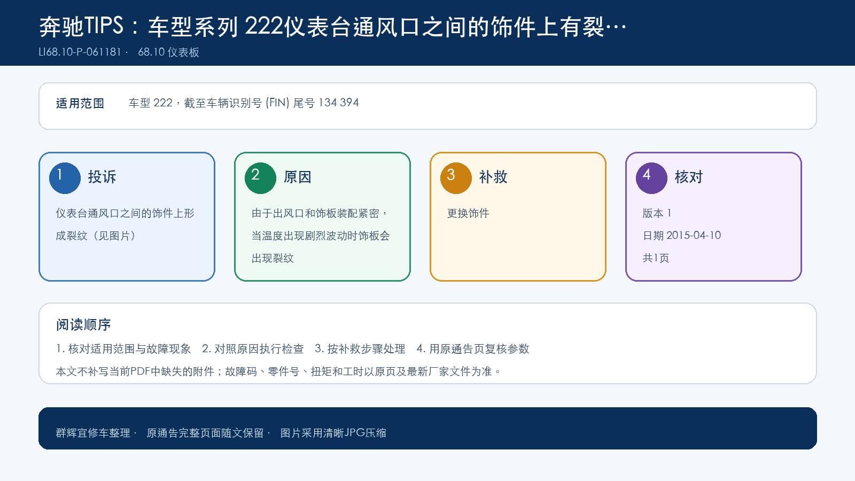Viewport: 855px width, 481px height.
Task: Click the 共1页 page count
Action: click(656, 258)
